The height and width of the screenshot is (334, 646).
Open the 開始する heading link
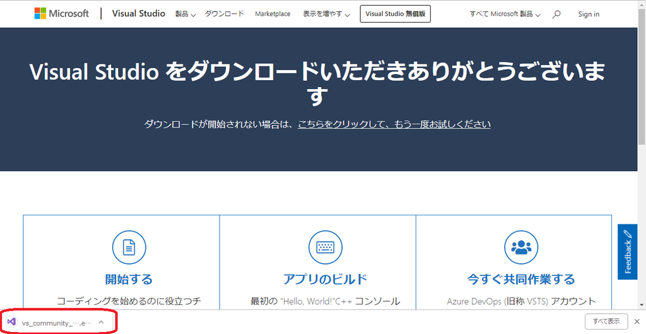(x=129, y=279)
